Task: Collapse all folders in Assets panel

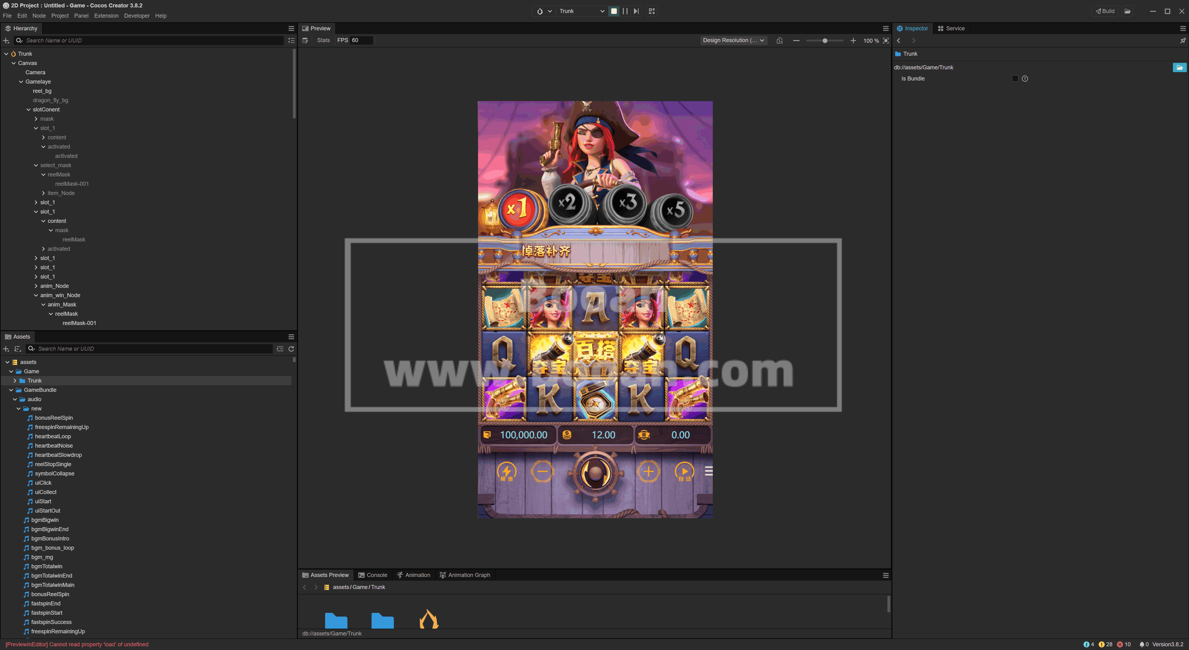Action: [280, 349]
